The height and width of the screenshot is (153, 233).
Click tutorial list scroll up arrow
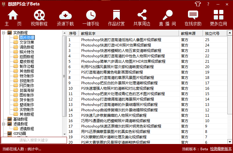click(230, 33)
